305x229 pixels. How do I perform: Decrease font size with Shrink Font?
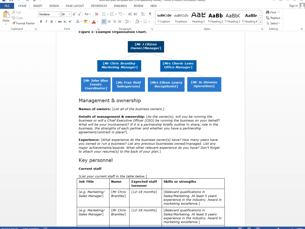79,14
